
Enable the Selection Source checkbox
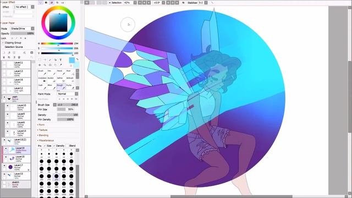point(3,47)
